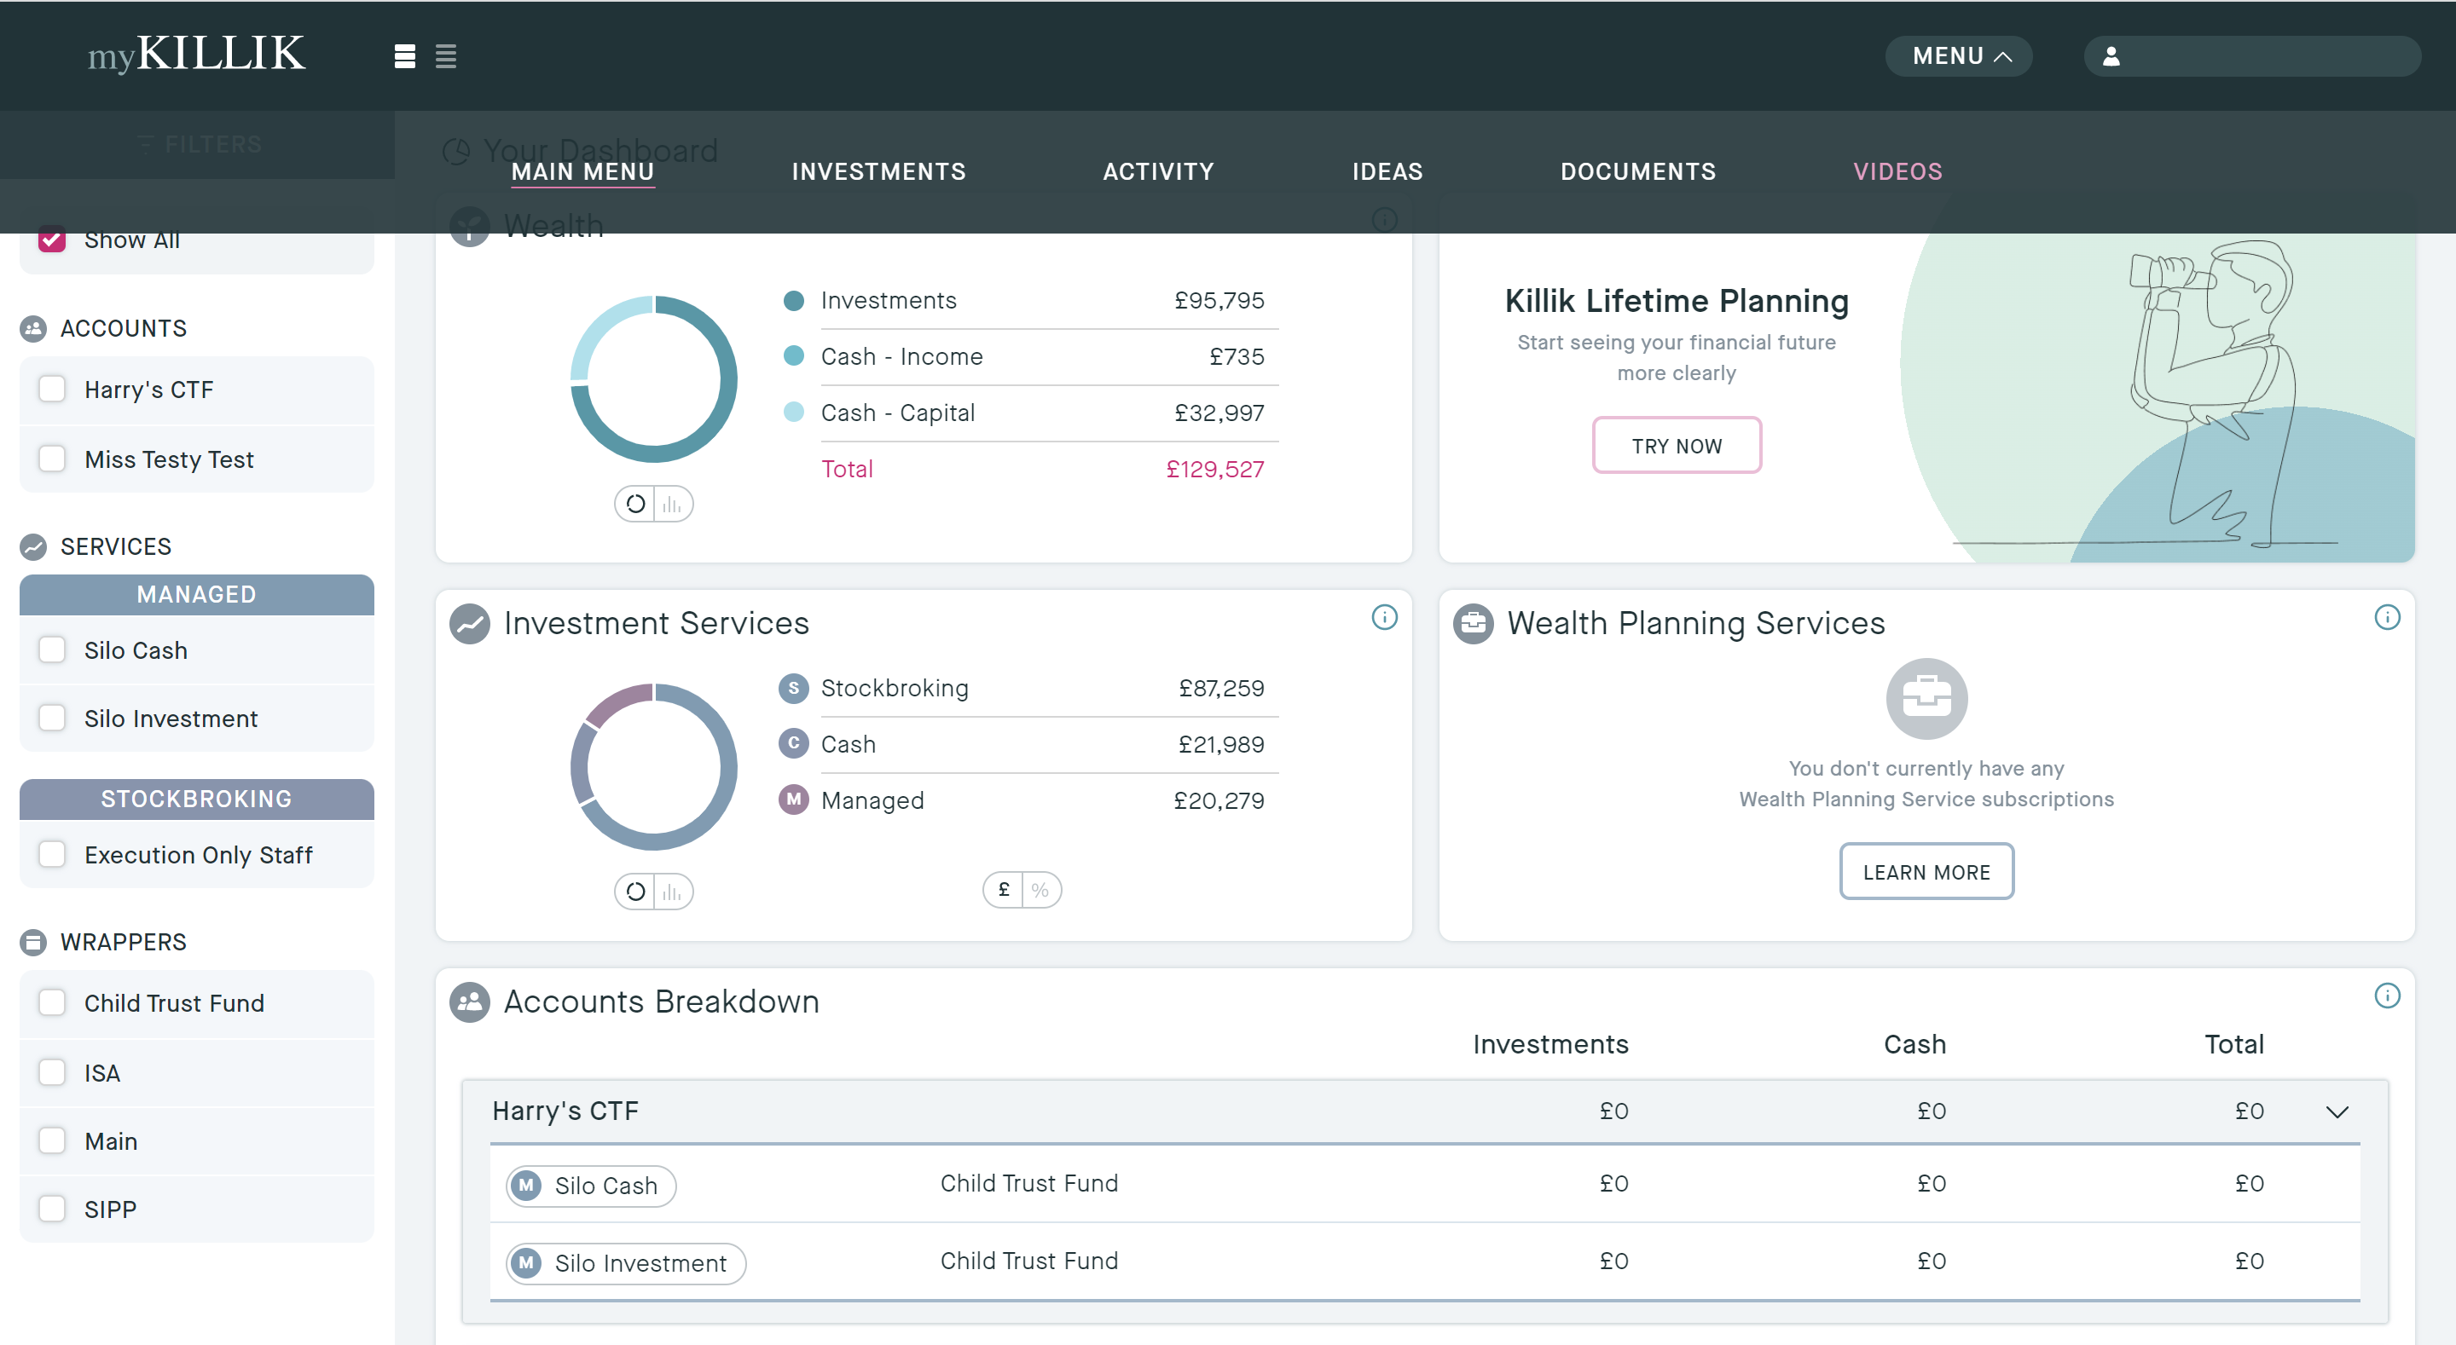Open the INVESTMENTS menu item
The height and width of the screenshot is (1345, 2456).
click(x=878, y=171)
